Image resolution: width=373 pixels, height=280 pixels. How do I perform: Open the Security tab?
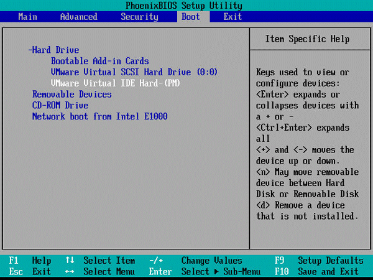[139, 17]
